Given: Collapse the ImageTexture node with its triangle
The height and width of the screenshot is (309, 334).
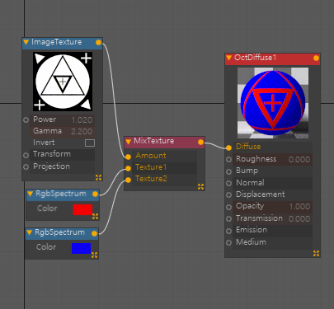Looking at the screenshot, I should pos(26,42).
